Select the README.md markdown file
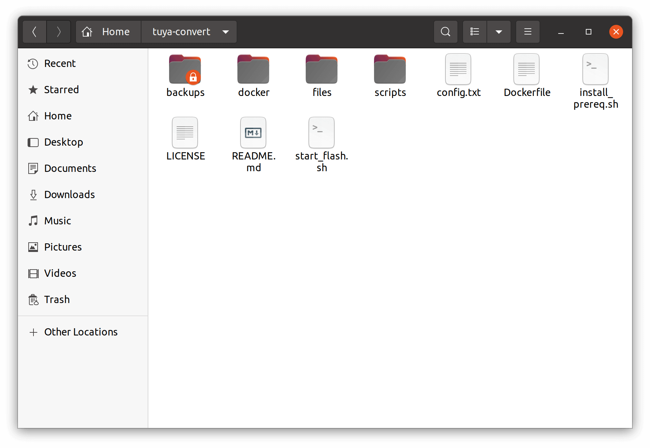The image size is (650, 448). (x=253, y=133)
